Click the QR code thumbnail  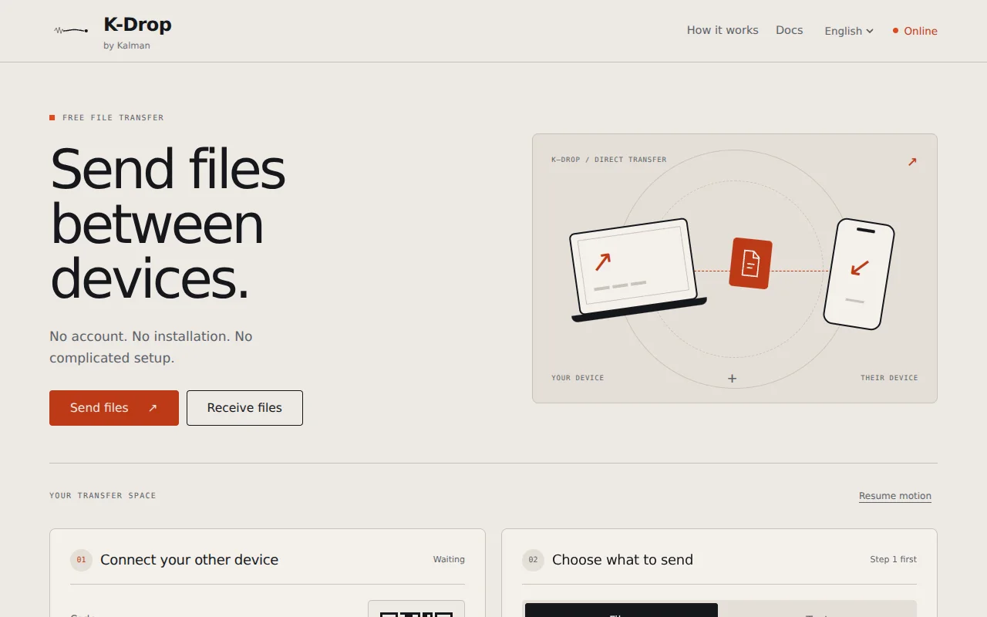pyautogui.click(x=416, y=609)
